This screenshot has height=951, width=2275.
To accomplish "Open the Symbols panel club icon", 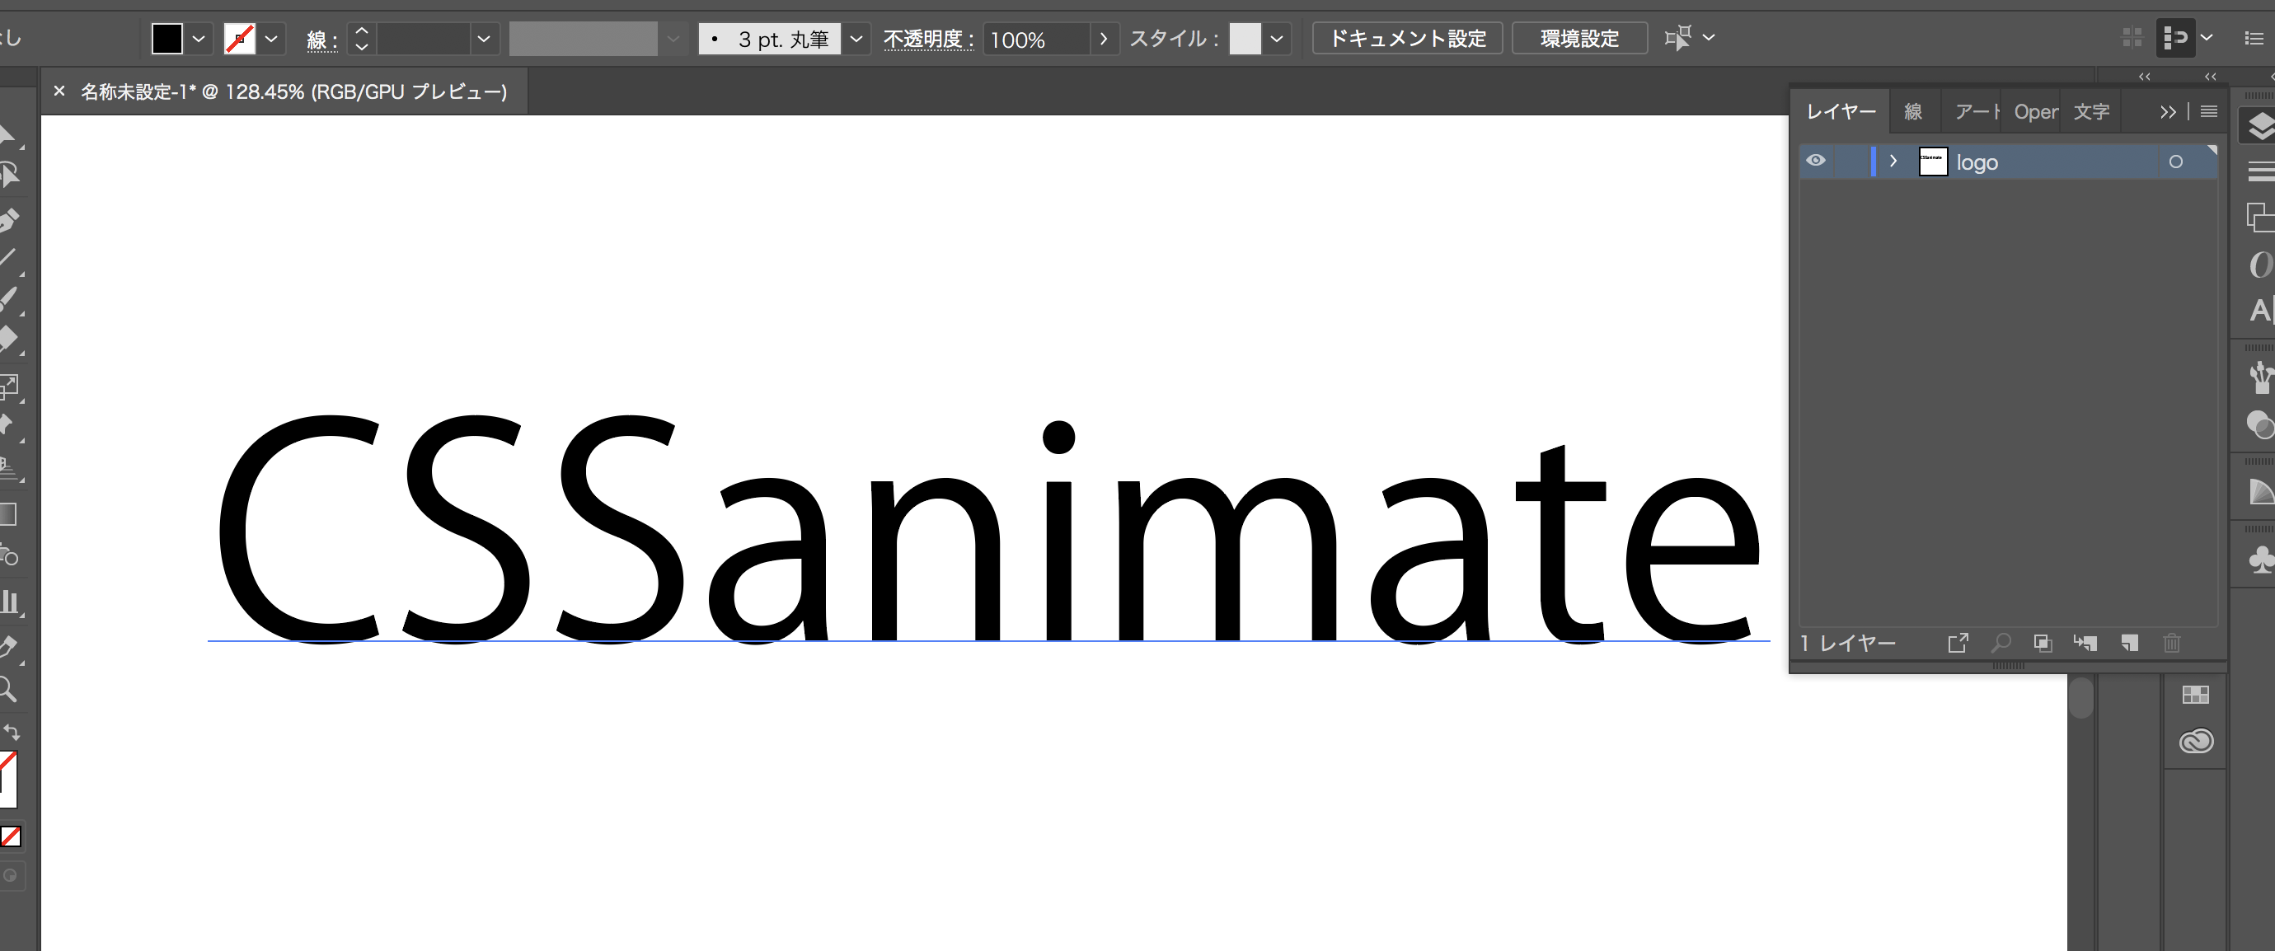I will (2262, 560).
